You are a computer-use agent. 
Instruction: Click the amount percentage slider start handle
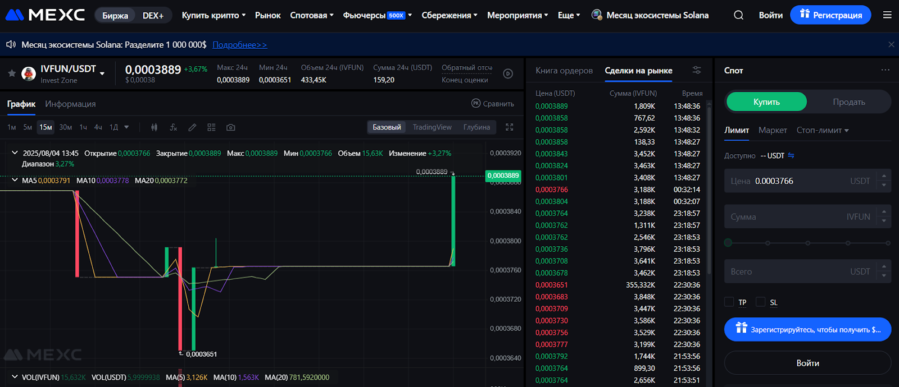728,243
